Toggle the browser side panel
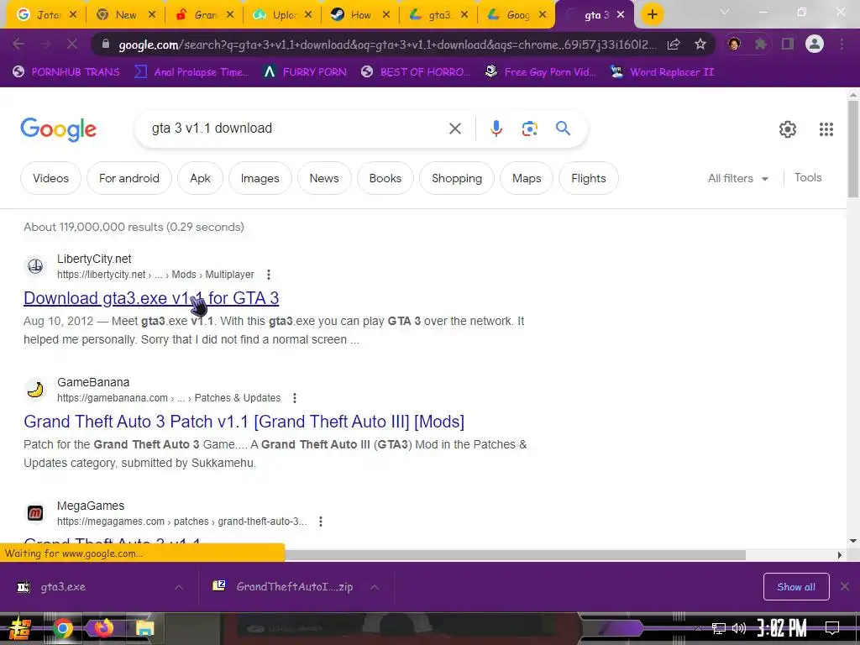Screen dimensions: 860x645 click(x=788, y=44)
